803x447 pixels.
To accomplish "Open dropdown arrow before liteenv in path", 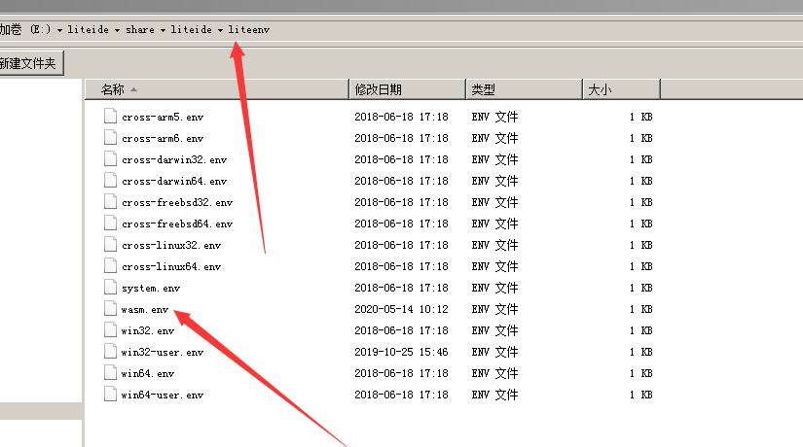I will [x=221, y=30].
